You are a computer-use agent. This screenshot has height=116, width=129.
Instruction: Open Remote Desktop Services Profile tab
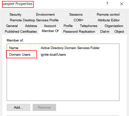(x=34, y=20)
